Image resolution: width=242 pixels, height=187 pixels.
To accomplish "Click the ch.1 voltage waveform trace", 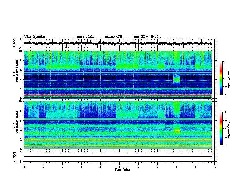I will [118, 43].
